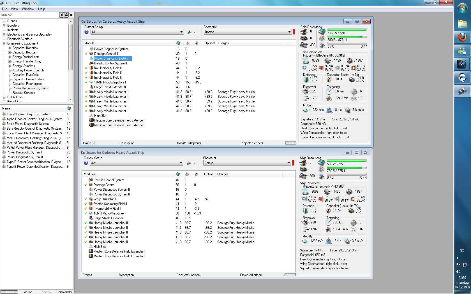Open the EVE icon in the Windows taskbar
Image resolution: width=471 pixels, height=294 pixels.
(x=462, y=64)
